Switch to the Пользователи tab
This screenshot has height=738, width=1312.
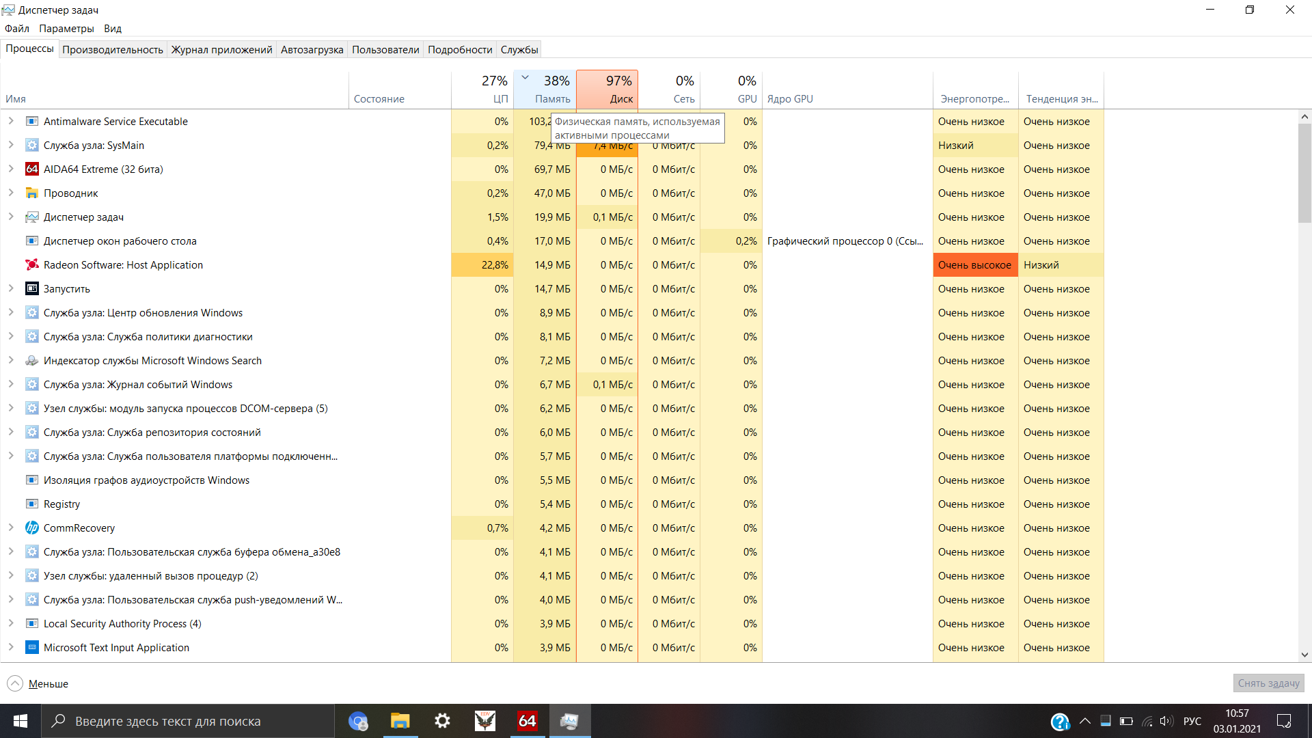[385, 49]
